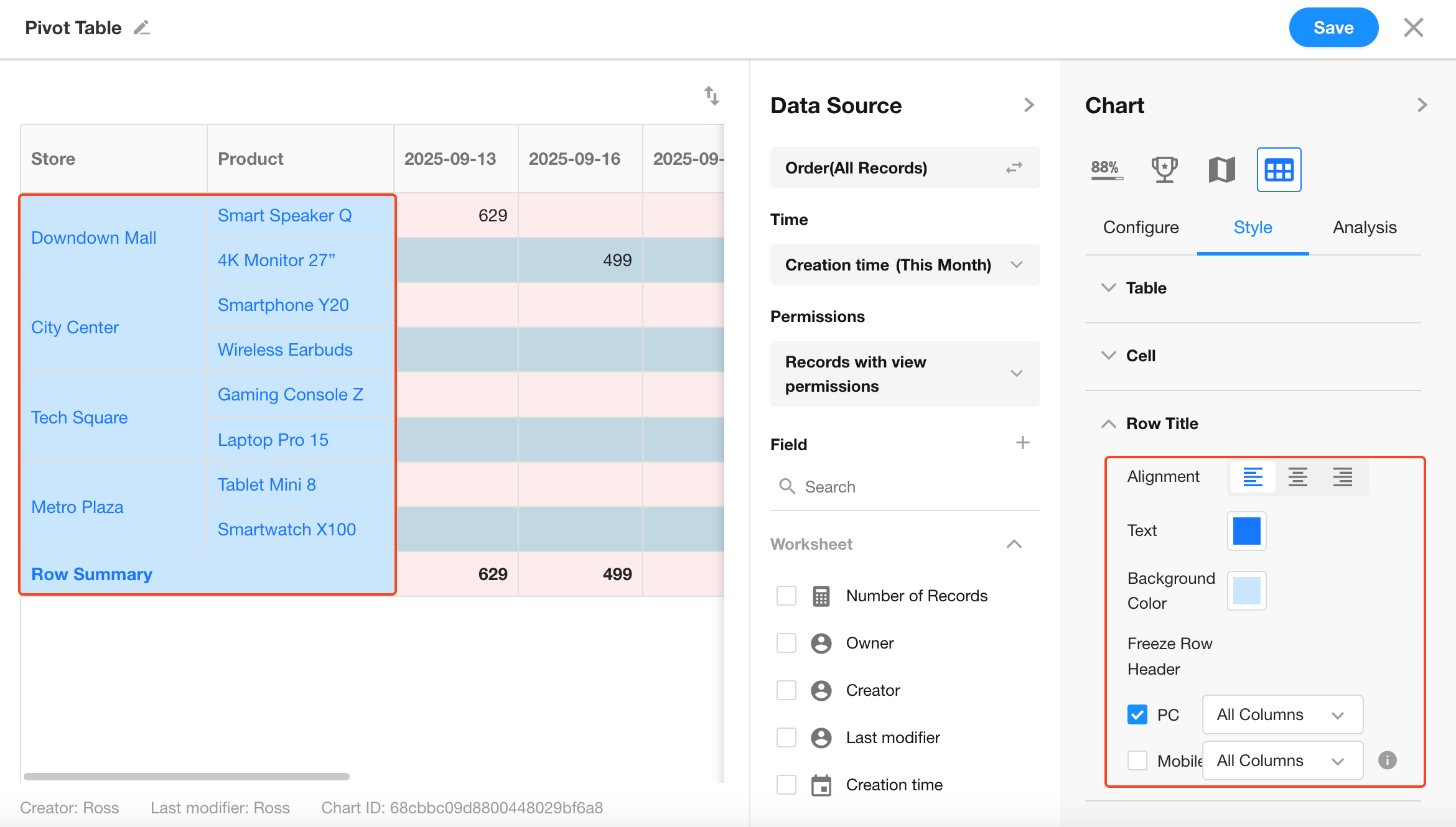Click the swap data source icon

point(1014,168)
